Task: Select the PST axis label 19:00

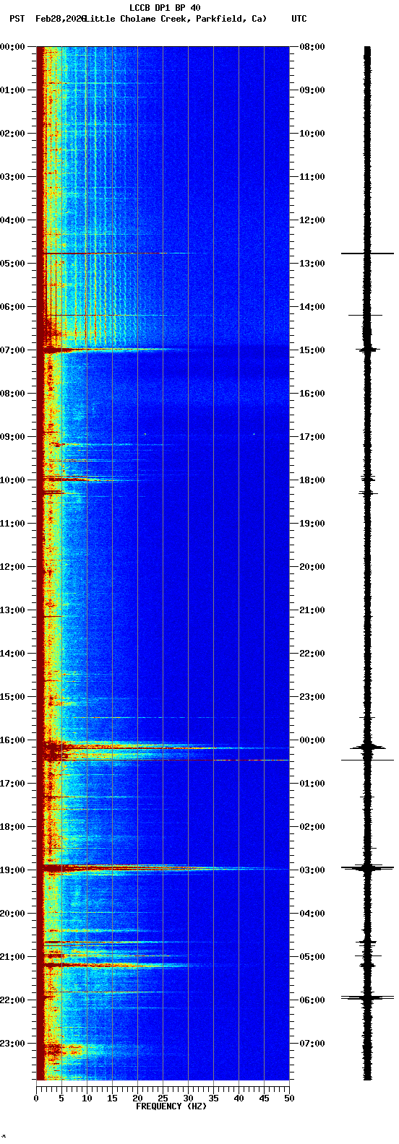Action: click(x=12, y=870)
